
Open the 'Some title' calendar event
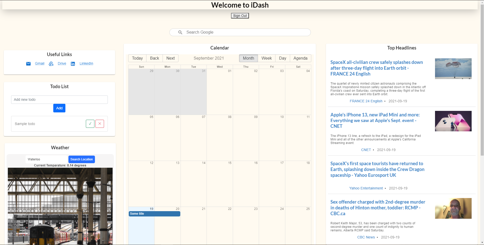tap(155, 214)
